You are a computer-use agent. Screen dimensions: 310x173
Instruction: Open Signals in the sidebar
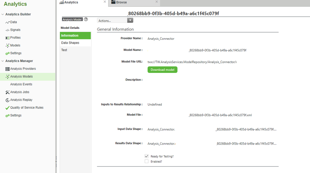pyautogui.click(x=15, y=30)
